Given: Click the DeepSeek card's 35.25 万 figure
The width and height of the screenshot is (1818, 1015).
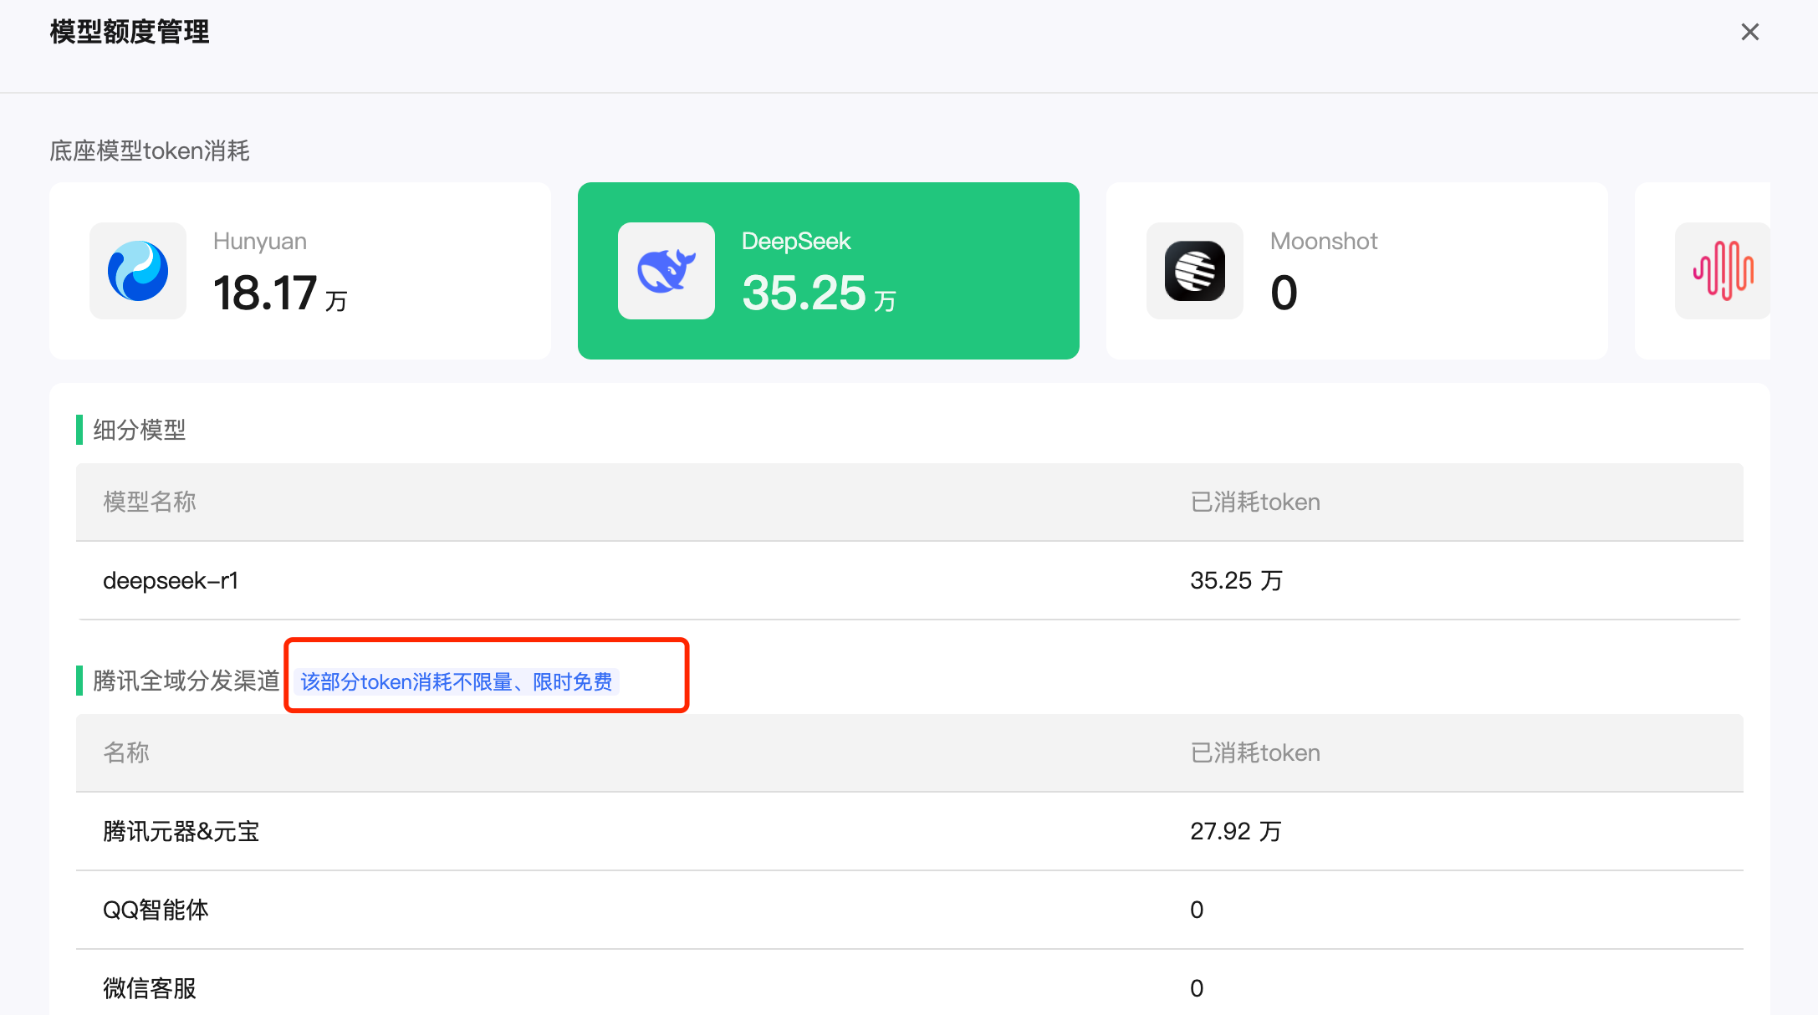Looking at the screenshot, I should (x=820, y=293).
